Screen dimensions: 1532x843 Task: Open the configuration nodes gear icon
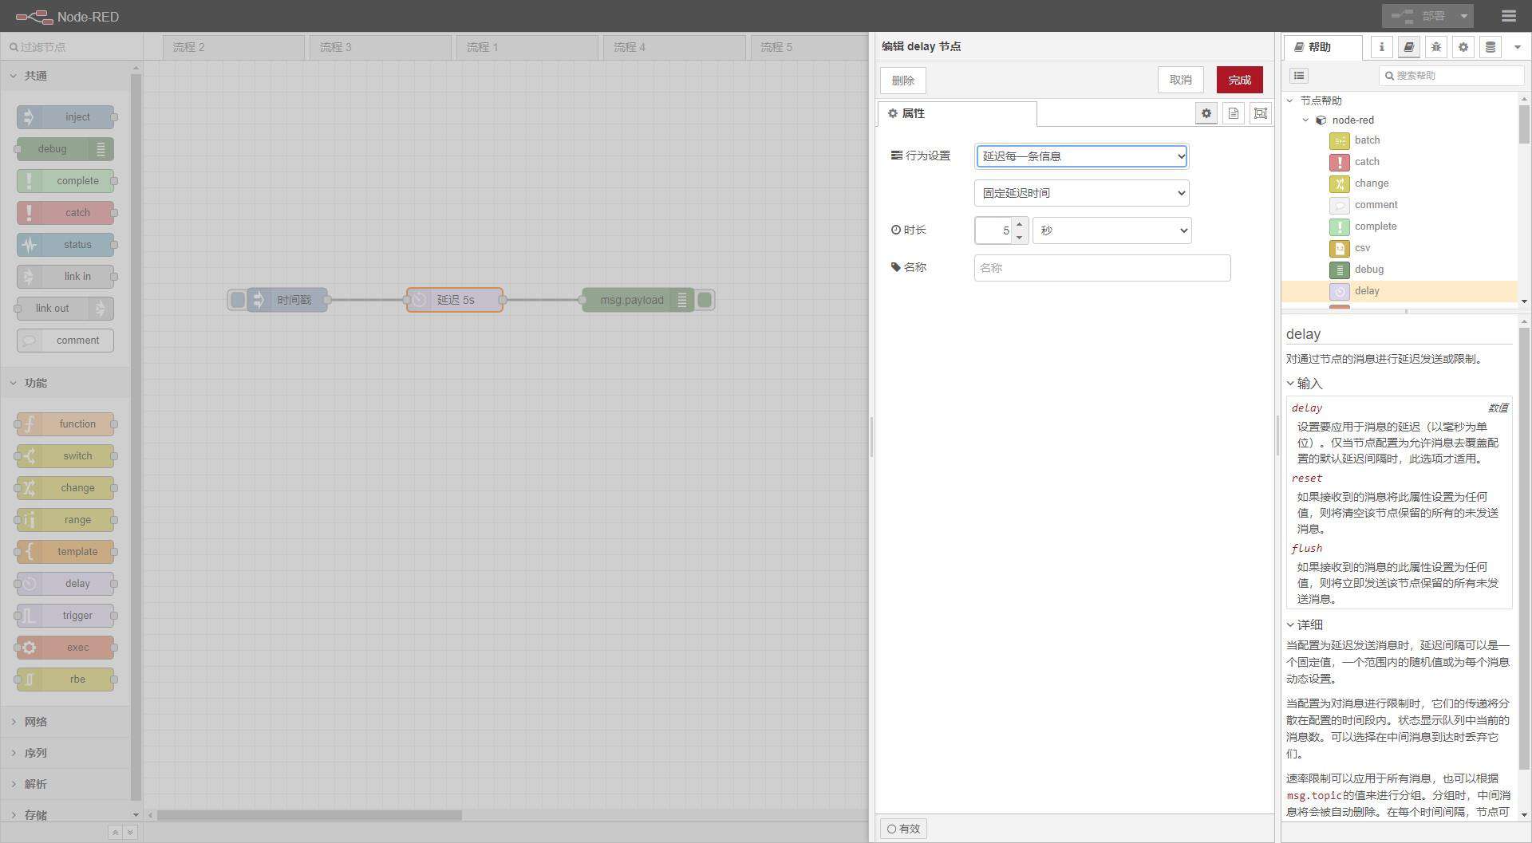tap(1463, 47)
